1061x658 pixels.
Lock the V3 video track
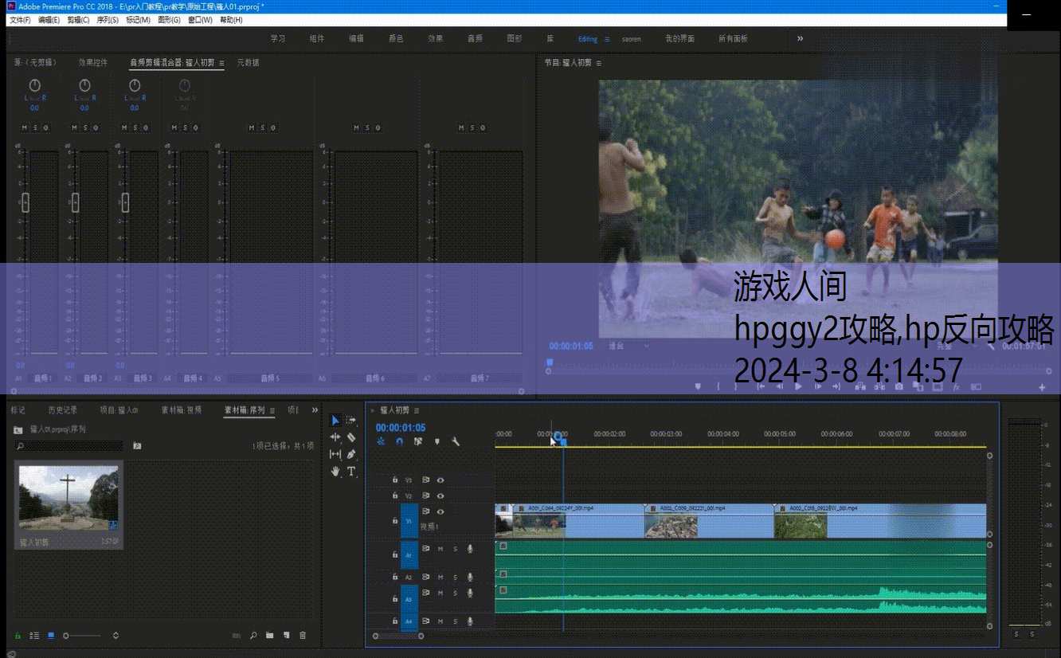coord(394,480)
